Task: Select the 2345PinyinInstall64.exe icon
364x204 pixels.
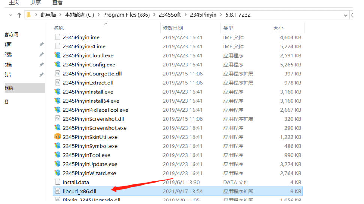Action: coord(57,100)
